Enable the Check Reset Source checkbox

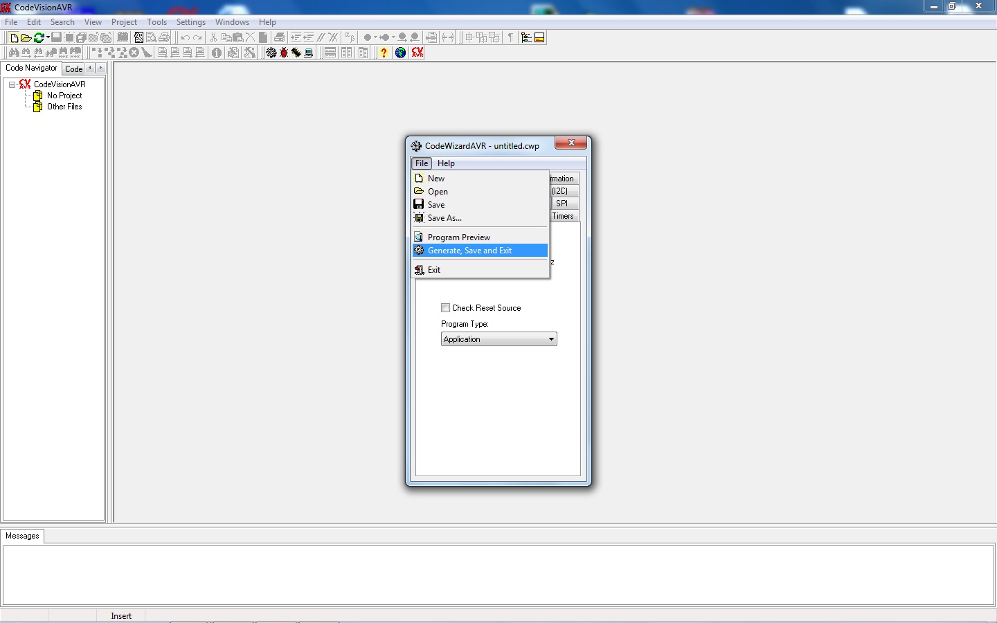click(446, 308)
